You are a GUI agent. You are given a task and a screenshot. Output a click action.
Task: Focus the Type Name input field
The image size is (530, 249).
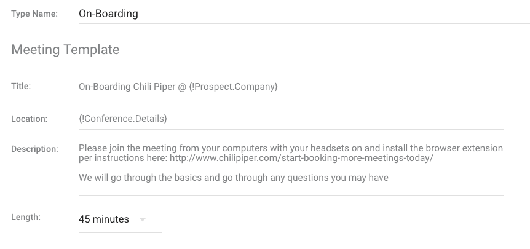point(301,14)
